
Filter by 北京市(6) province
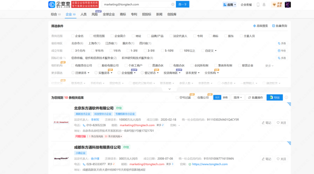click(x=77, y=43)
